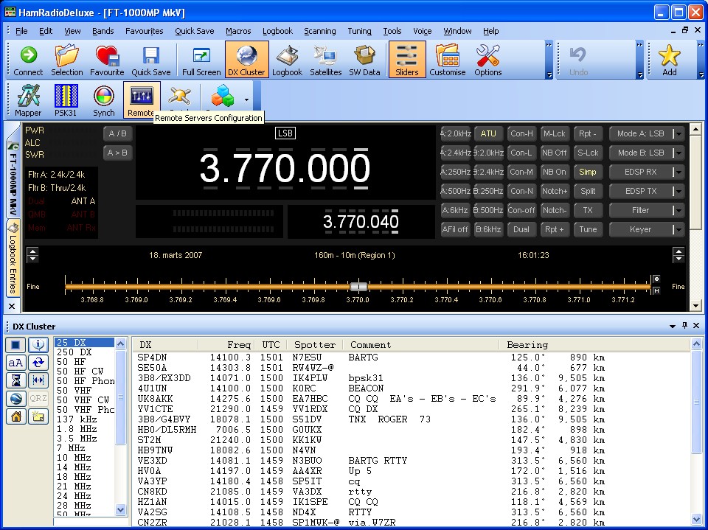The image size is (708, 530).
Task: Click the Synch color-wheel icon
Action: click(104, 100)
